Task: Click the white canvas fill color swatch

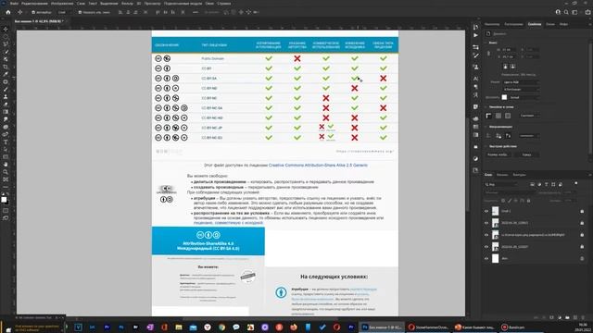Action: (x=504, y=97)
